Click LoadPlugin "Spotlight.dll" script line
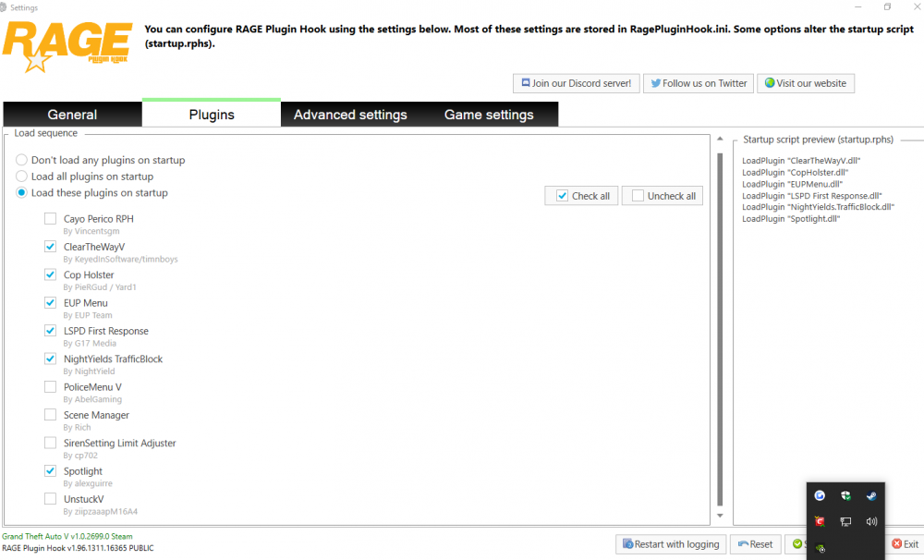Screen dimensions: 924x560 pyautogui.click(x=791, y=219)
